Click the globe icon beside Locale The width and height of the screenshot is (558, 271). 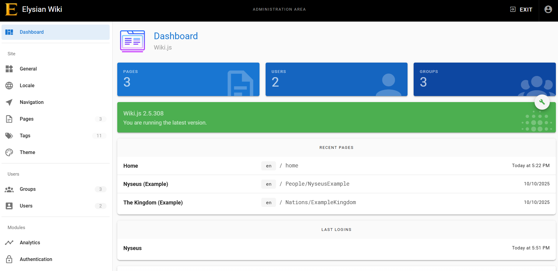tap(9, 86)
